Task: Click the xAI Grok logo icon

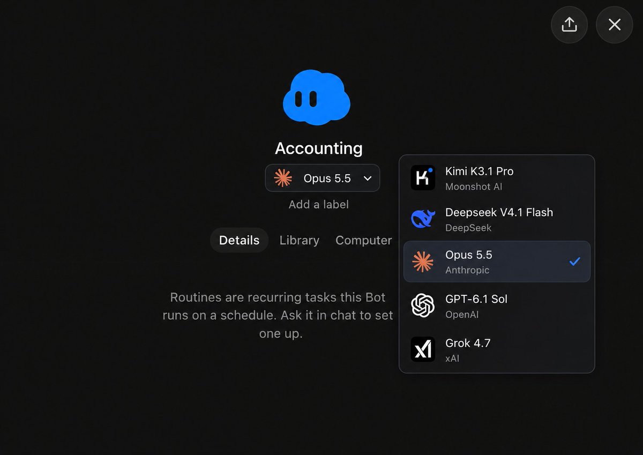Action: pos(423,349)
